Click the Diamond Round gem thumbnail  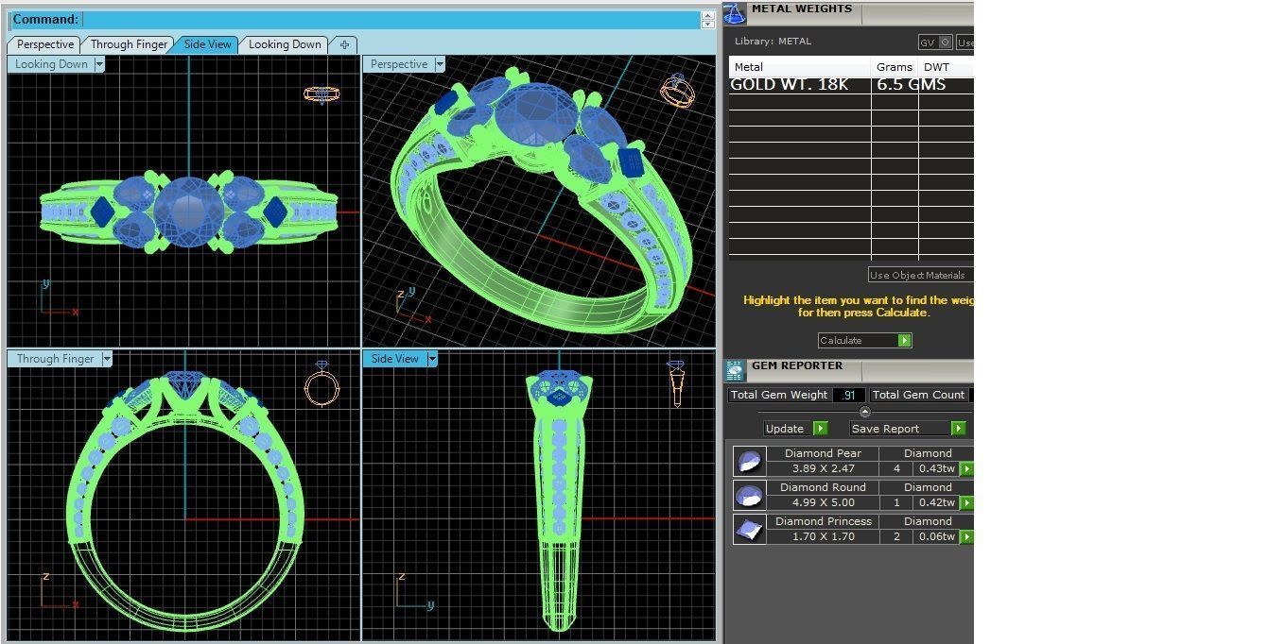coord(750,496)
